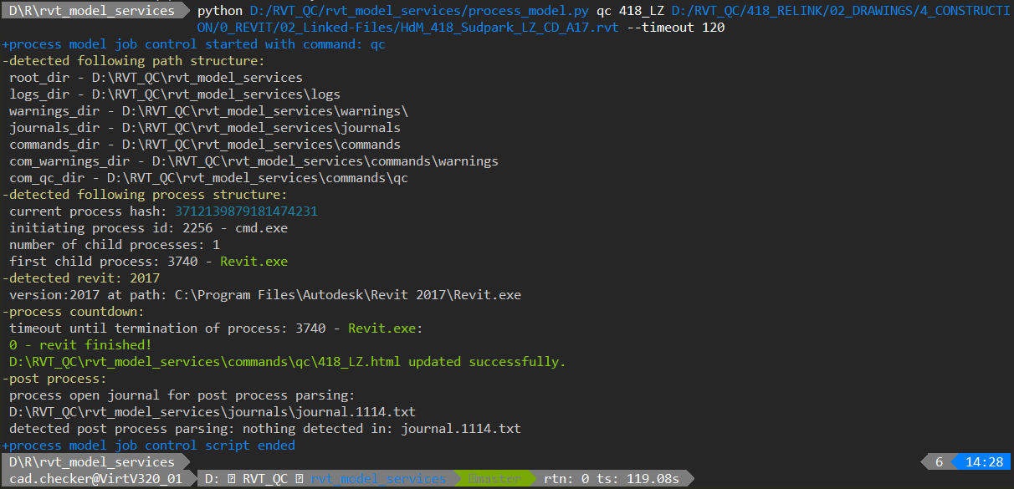Click the 'number of child processes: 1' line

click(115, 245)
